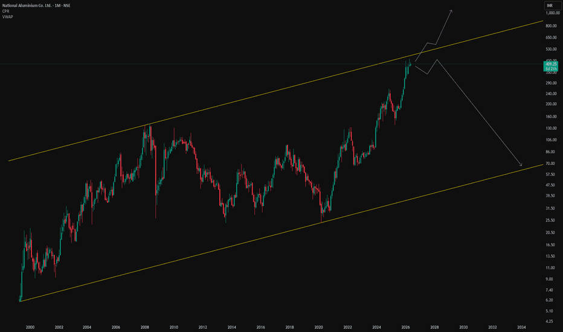Click the 2020 year on time axis
Image resolution: width=563 pixels, height=332 pixels.
[x=318, y=327]
